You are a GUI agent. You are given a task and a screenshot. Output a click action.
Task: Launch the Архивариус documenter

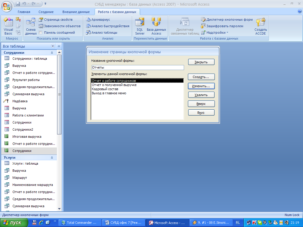(98, 20)
